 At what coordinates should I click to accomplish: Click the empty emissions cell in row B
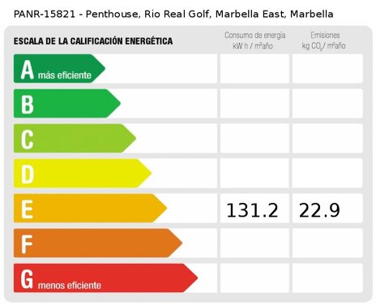(327, 103)
